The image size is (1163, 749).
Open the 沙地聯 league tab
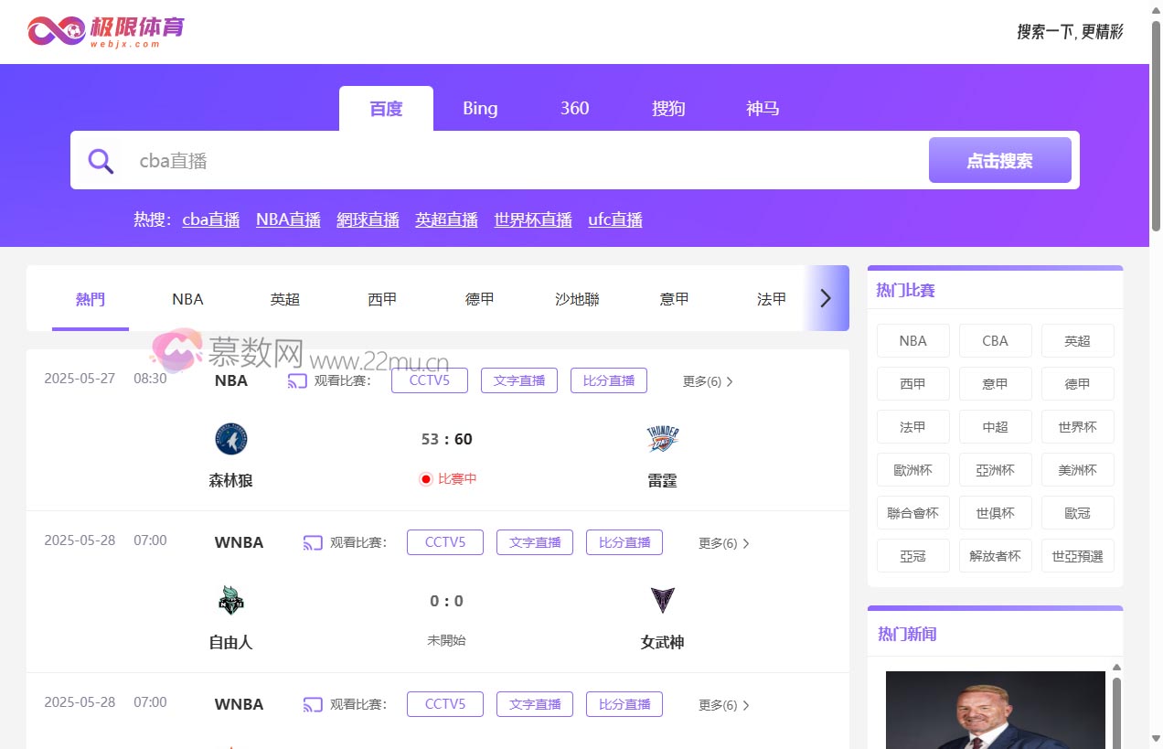(577, 298)
